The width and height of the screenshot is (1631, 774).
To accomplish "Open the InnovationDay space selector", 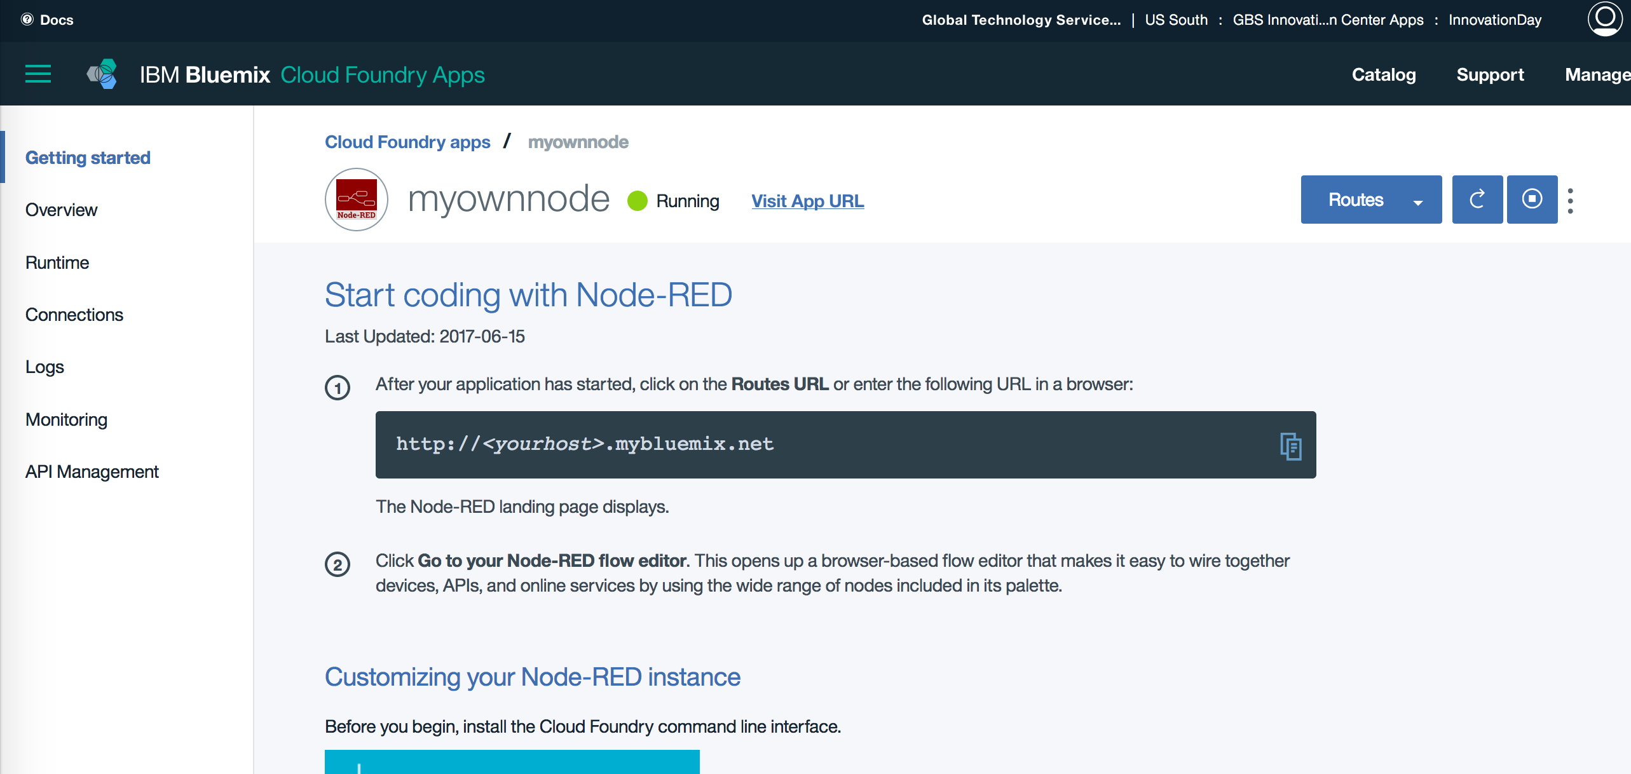I will coord(1495,20).
